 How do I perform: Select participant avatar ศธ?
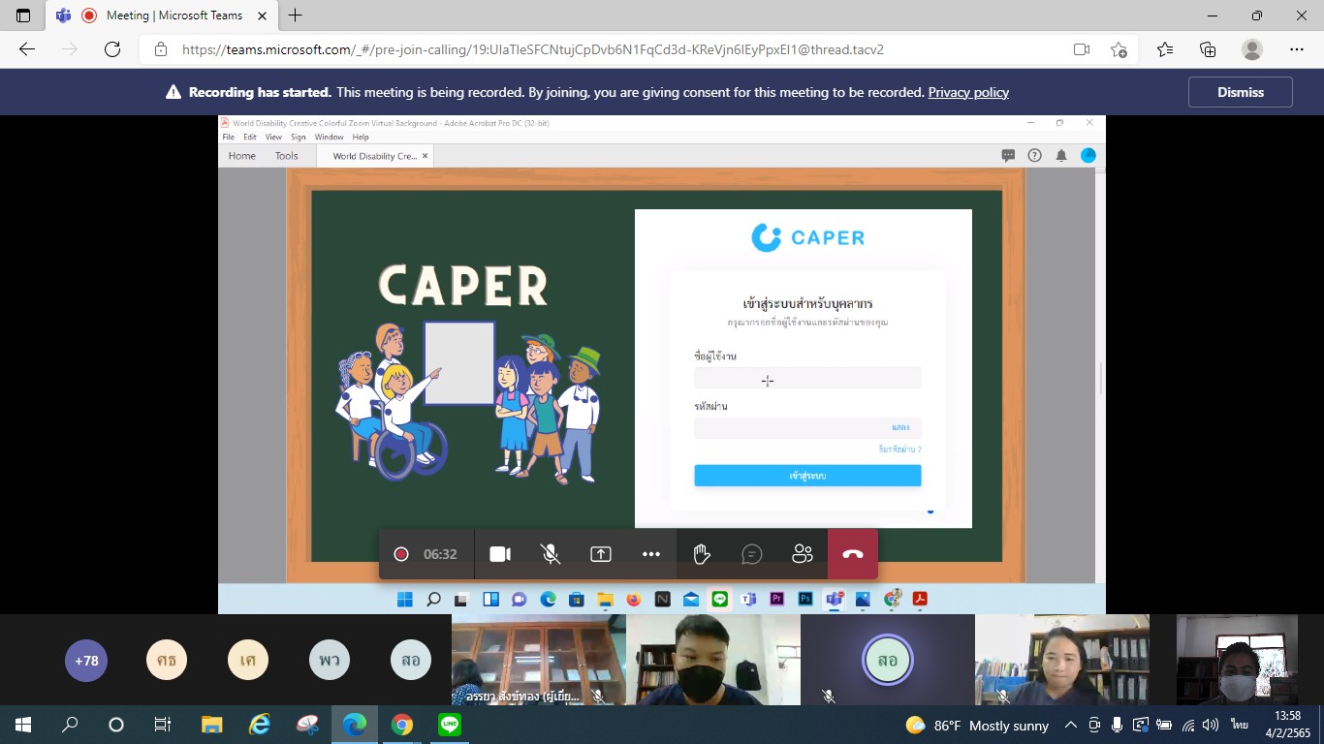[x=167, y=661]
